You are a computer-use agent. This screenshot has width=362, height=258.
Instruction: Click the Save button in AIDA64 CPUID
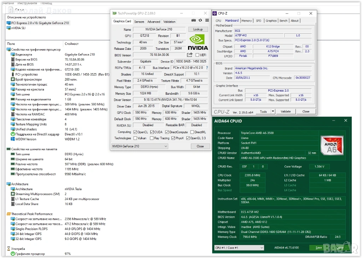point(319,248)
